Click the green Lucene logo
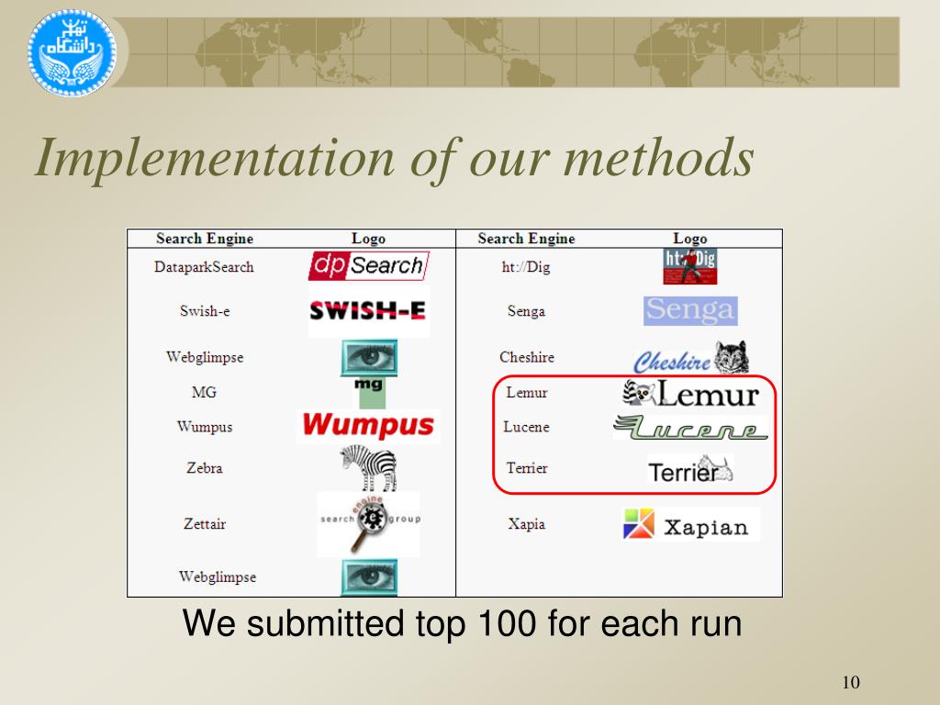Viewport: 940px width, 705px height. (690, 427)
